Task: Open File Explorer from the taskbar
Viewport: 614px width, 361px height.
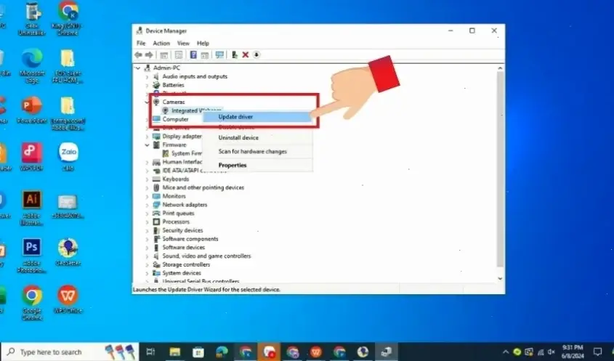Action: point(175,352)
